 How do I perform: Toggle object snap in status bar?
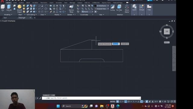point(141,102)
